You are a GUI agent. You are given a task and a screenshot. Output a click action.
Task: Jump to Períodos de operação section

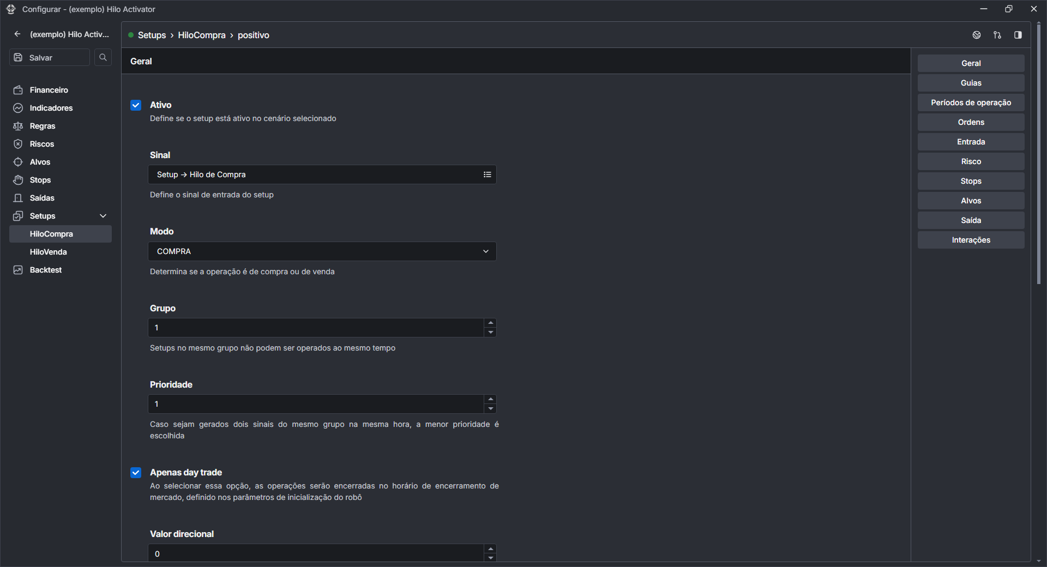click(971, 102)
